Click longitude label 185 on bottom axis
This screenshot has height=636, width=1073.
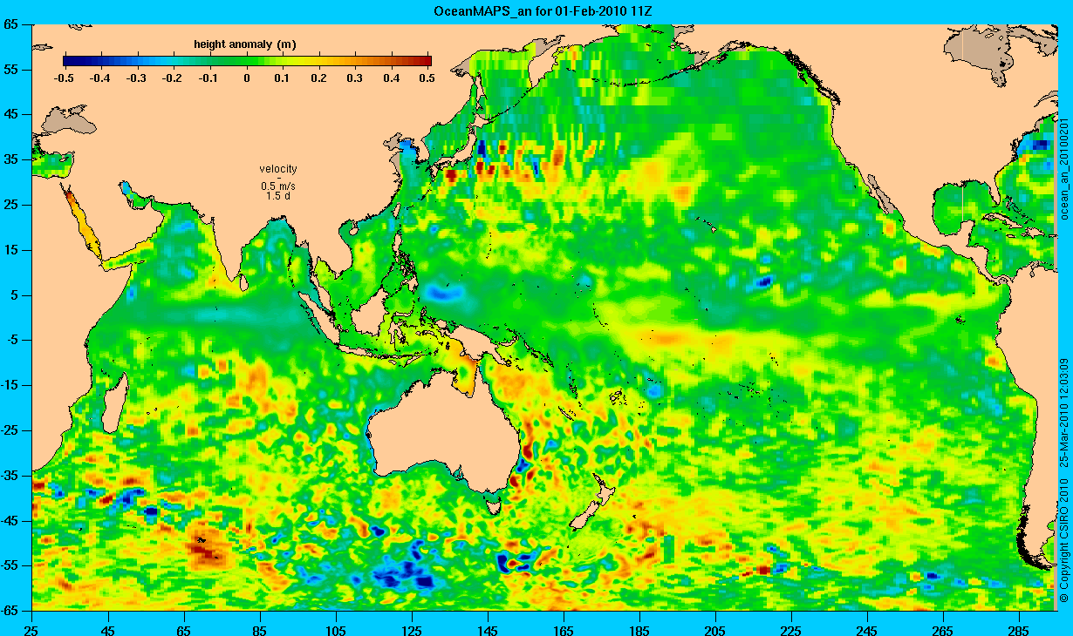coord(639,629)
